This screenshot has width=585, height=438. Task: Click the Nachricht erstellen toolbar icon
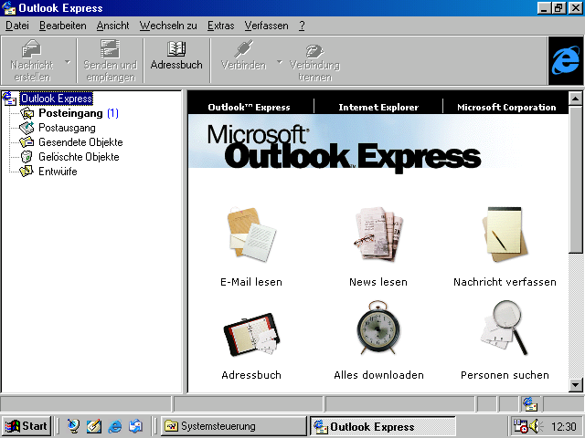coord(32,49)
